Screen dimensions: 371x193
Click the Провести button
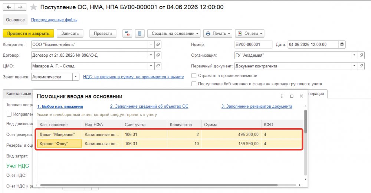coord(103,33)
